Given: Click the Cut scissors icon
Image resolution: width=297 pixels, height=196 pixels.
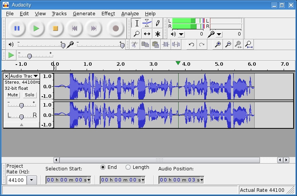Looking at the screenshot, I should (134, 44).
